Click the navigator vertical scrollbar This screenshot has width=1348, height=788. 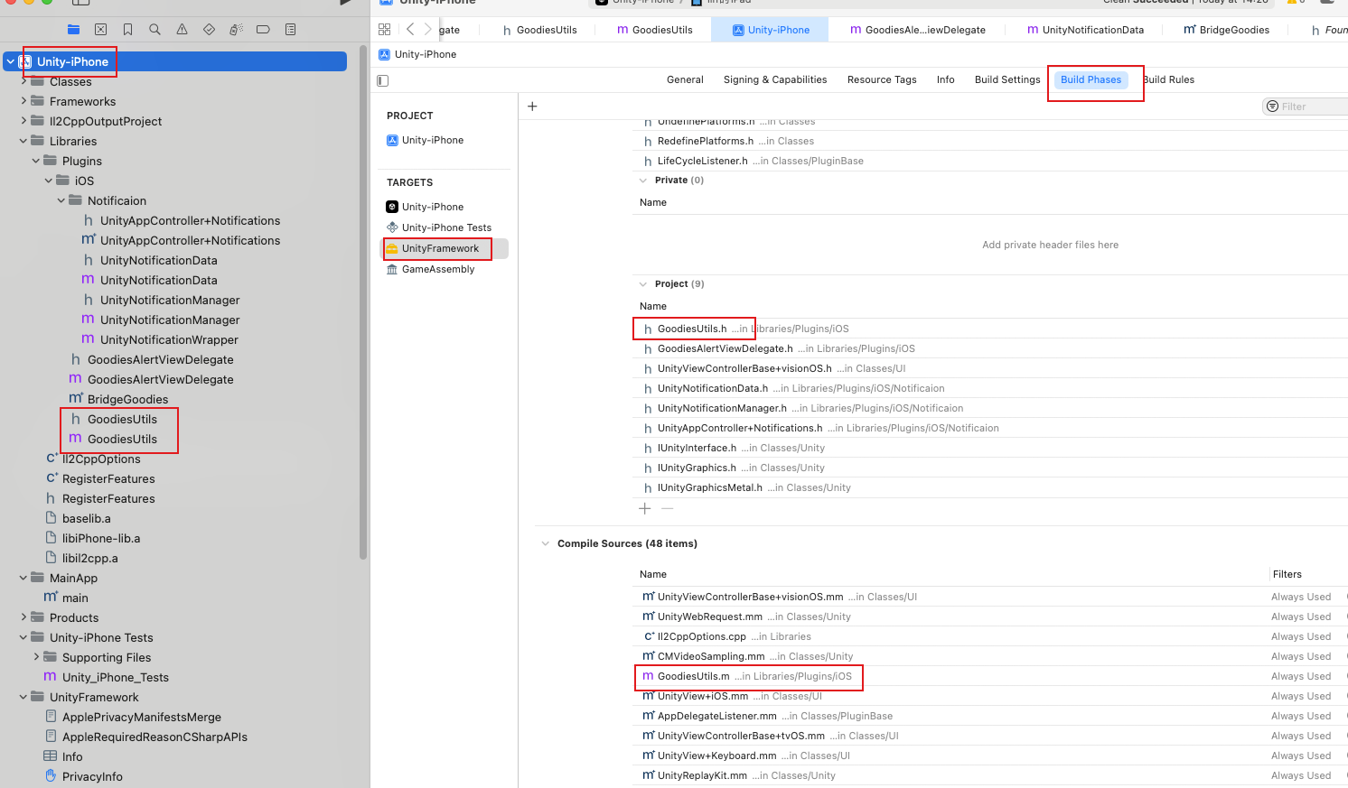click(x=363, y=302)
